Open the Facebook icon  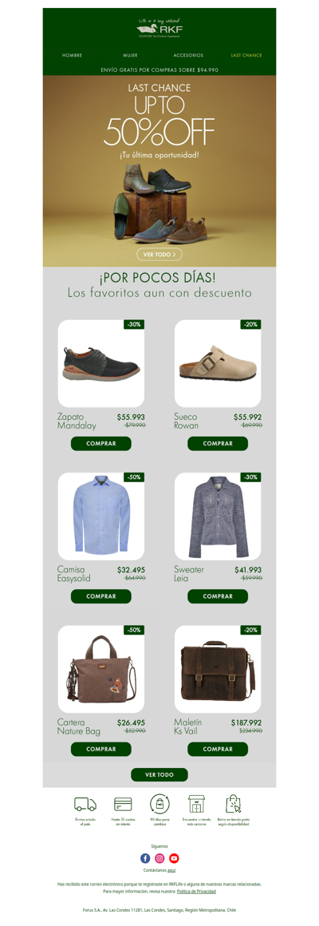(145, 858)
